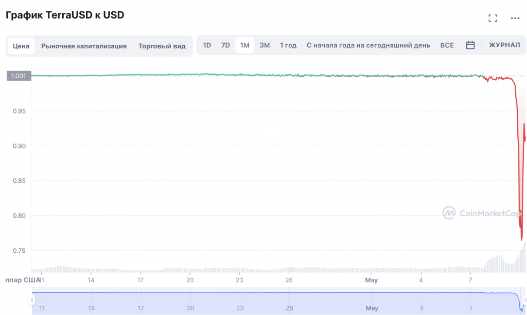This screenshot has height=315, width=527.
Task: Select the 1M time range
Action: coord(244,45)
